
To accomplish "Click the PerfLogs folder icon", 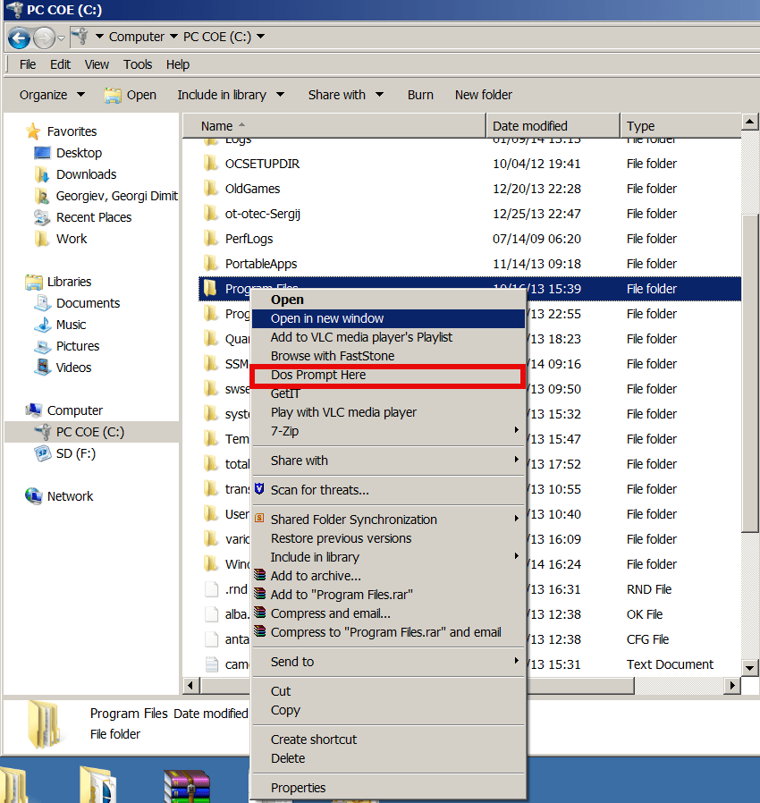I will coord(210,239).
